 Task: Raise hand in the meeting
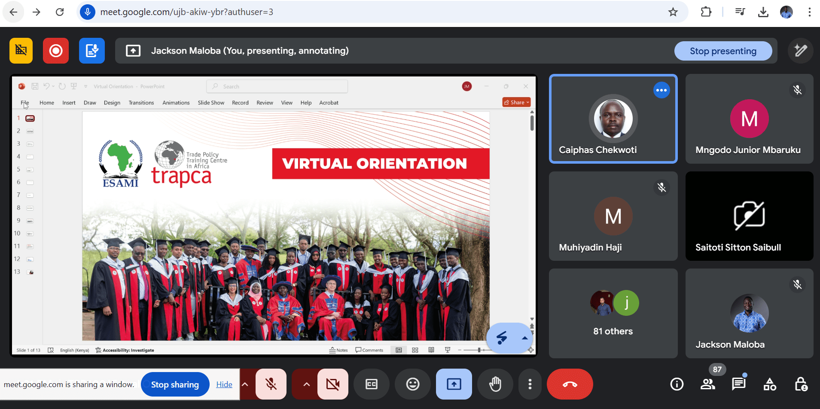[495, 384]
